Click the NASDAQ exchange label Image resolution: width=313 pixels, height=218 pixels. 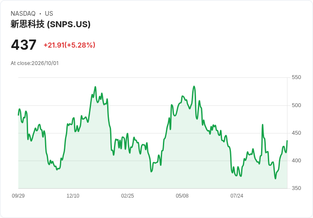click(x=23, y=14)
